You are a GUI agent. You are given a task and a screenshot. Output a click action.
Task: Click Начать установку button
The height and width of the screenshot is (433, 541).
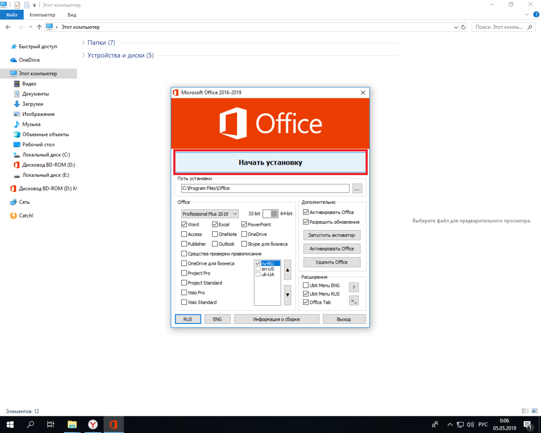[x=270, y=162]
